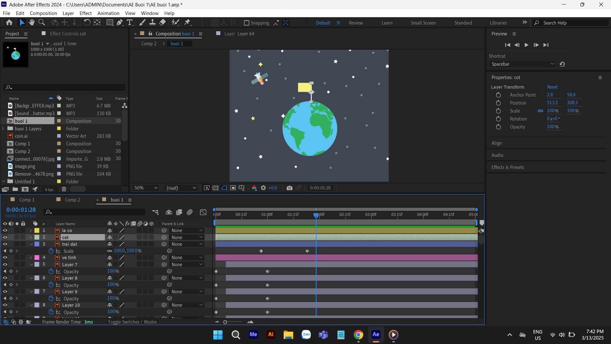Image resolution: width=611 pixels, height=344 pixels.
Task: Click the Home icon in toolbar
Action: tap(9, 22)
